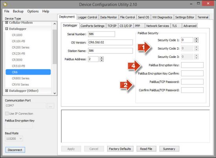
Task: Click the Communication Port browse button
Action: tap(50, 106)
